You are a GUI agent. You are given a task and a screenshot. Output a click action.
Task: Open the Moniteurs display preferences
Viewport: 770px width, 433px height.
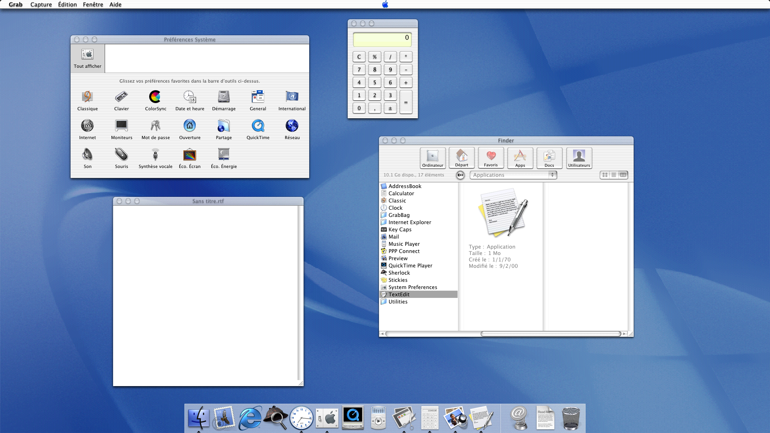coord(122,129)
